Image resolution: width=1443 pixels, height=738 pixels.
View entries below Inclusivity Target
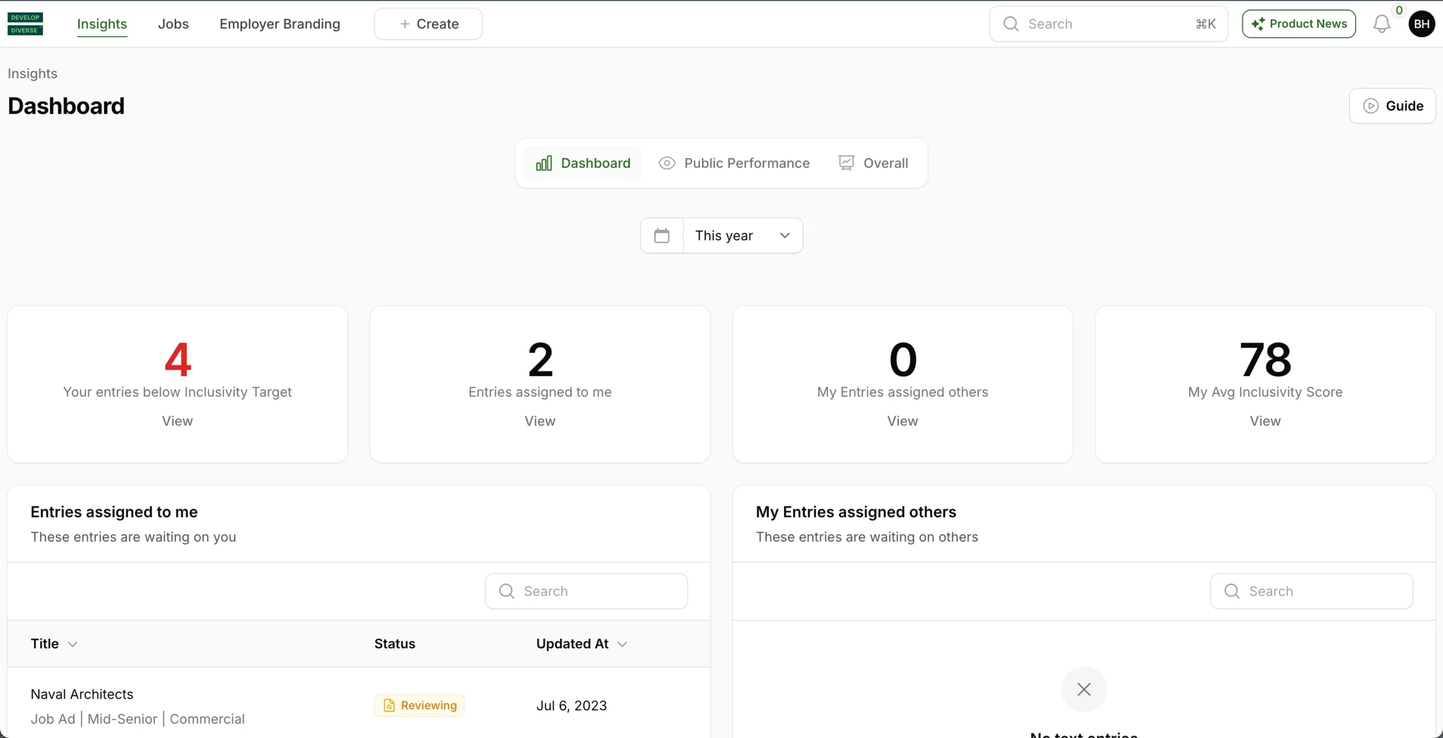pos(177,421)
